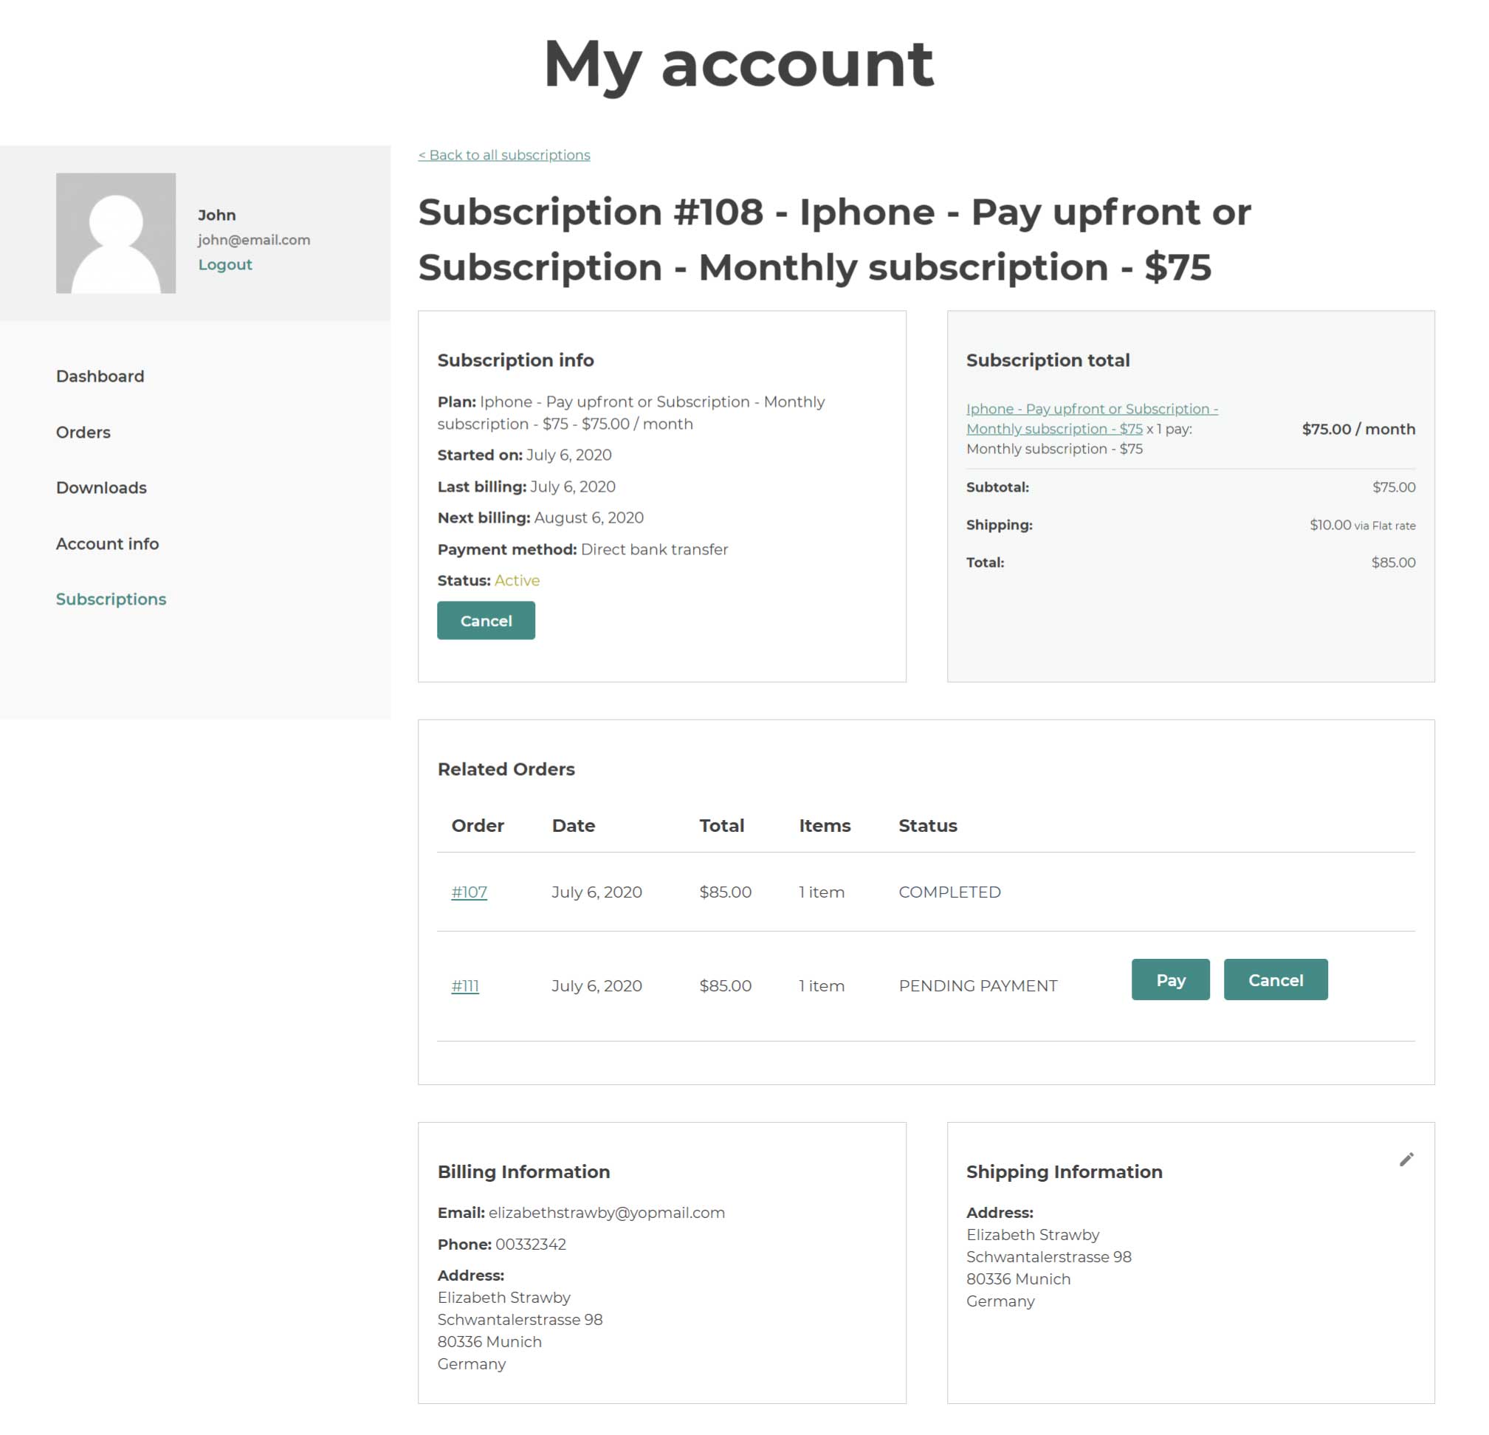Click the My account page heading
This screenshot has width=1489, height=1435.
tap(738, 63)
